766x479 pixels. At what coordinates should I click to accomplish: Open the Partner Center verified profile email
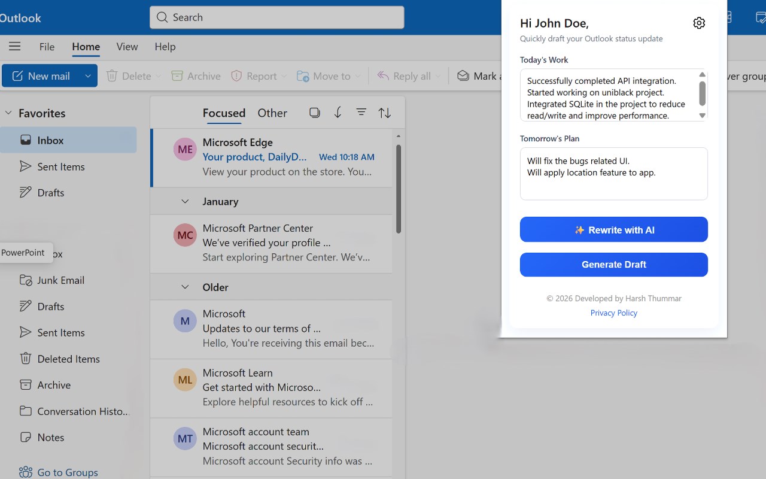(x=272, y=243)
